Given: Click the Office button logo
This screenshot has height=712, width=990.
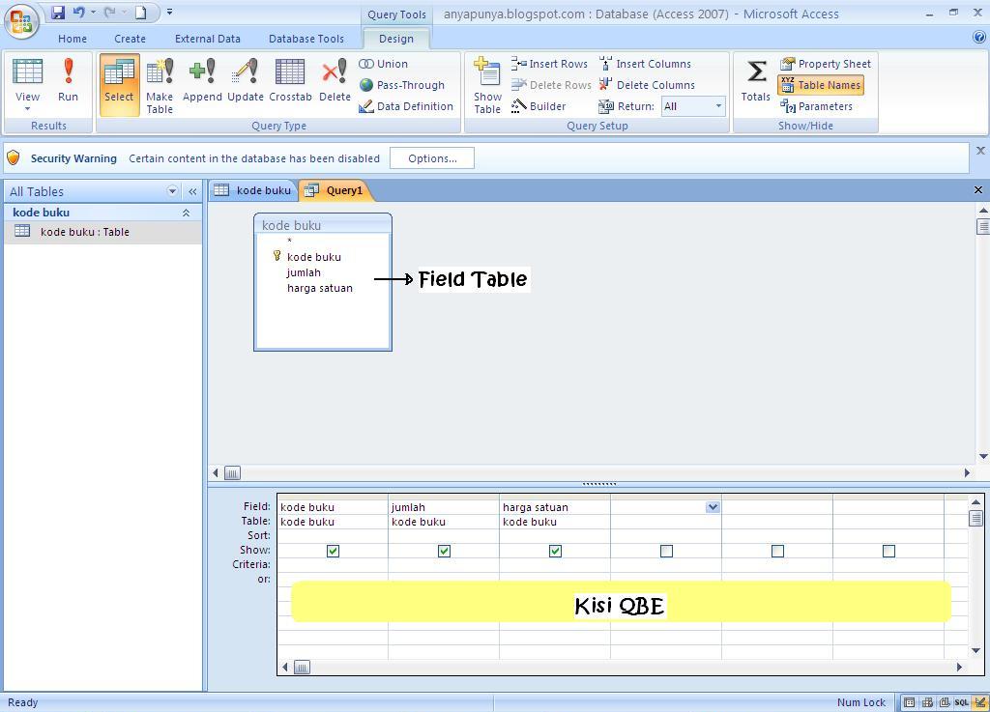Looking at the screenshot, I should tap(22, 22).
